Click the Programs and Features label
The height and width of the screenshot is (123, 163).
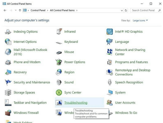click(x=132, y=62)
